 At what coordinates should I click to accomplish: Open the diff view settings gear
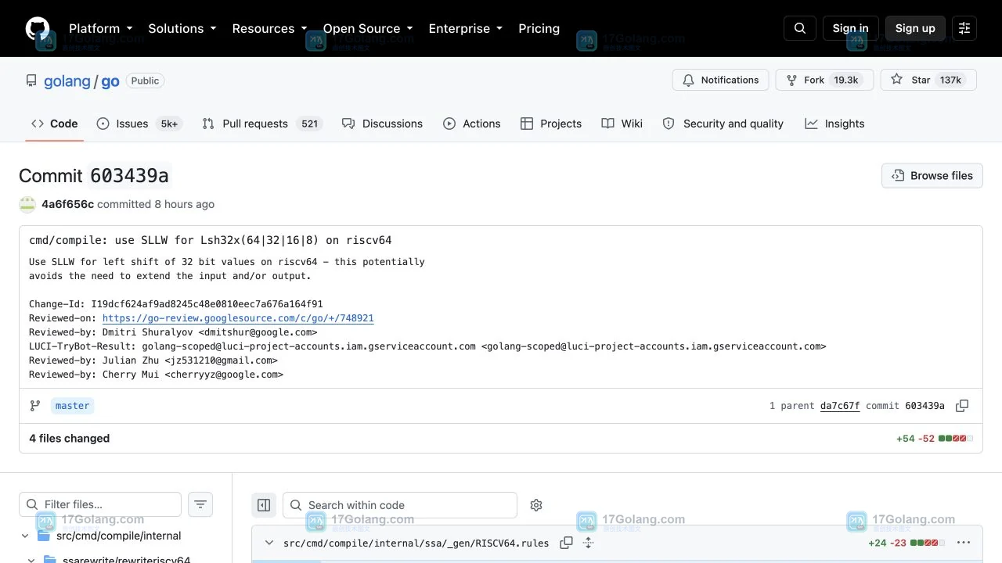tap(536, 505)
